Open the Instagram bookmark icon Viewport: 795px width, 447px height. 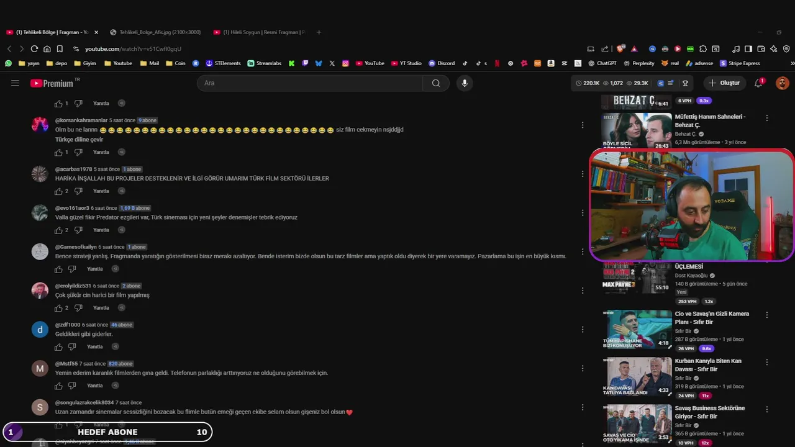(345, 63)
